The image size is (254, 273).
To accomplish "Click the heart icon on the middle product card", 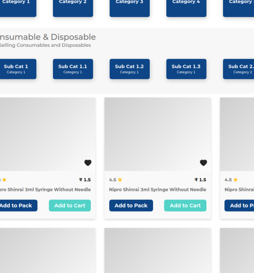I will (x=203, y=163).
